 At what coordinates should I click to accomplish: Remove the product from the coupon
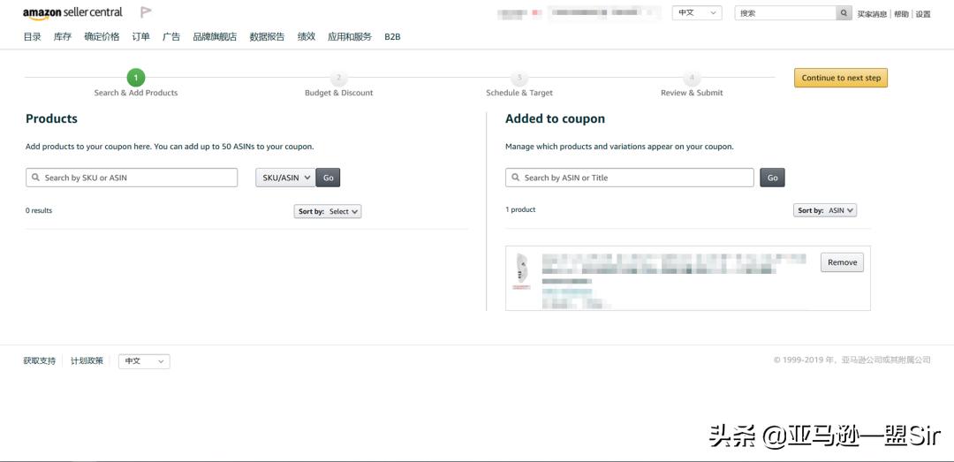coord(842,262)
